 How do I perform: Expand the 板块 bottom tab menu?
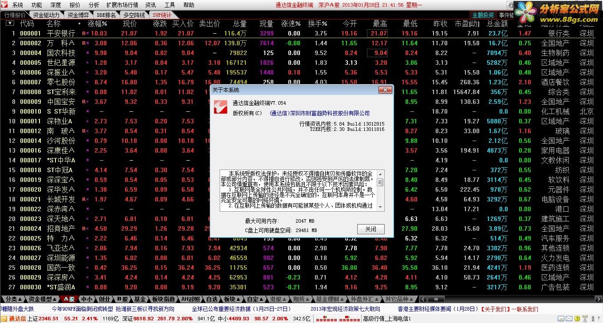pos(231,299)
